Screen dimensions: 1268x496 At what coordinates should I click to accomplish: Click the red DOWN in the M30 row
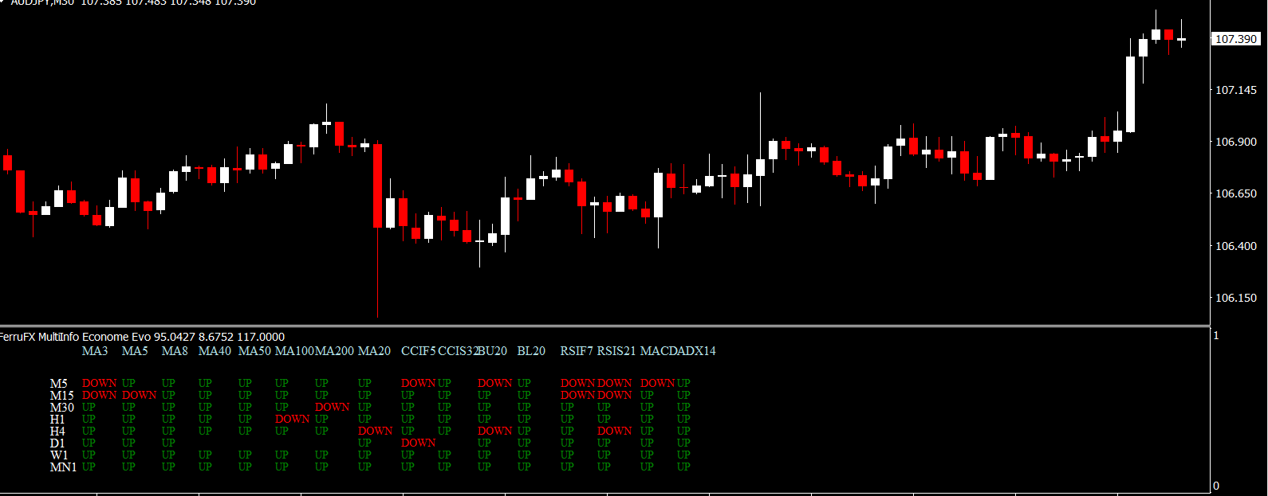tap(333, 407)
